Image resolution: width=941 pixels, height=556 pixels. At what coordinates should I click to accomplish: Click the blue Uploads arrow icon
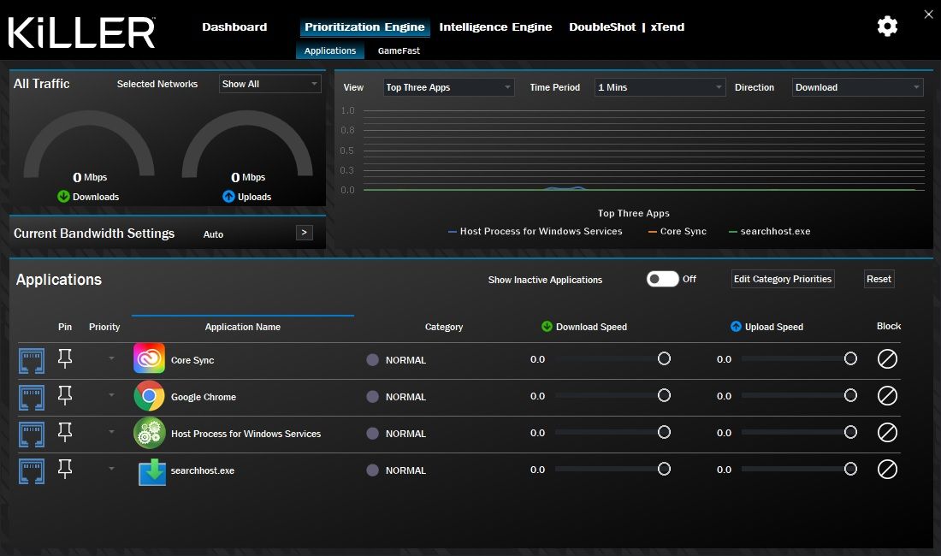pyautogui.click(x=228, y=196)
